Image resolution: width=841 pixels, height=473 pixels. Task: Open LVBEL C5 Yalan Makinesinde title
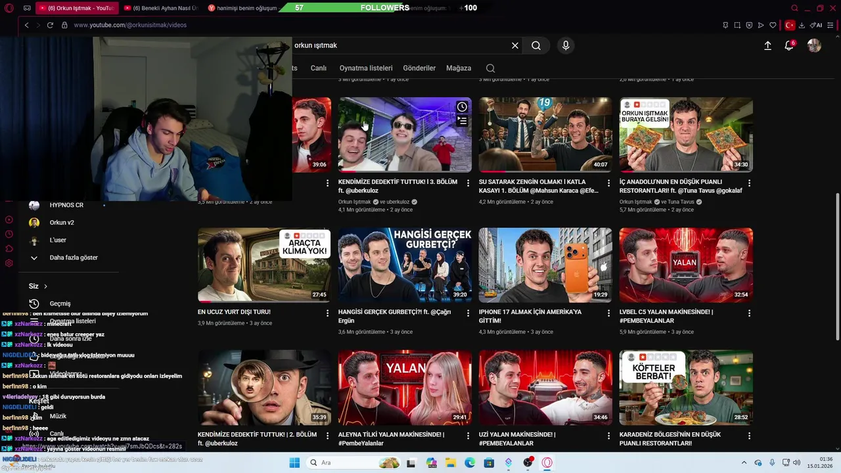tap(666, 316)
